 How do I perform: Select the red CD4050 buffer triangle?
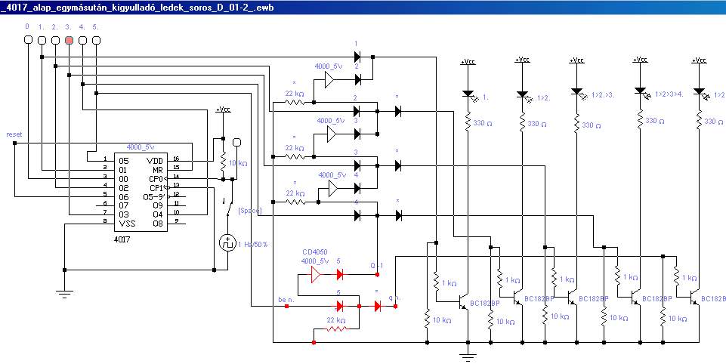316,274
